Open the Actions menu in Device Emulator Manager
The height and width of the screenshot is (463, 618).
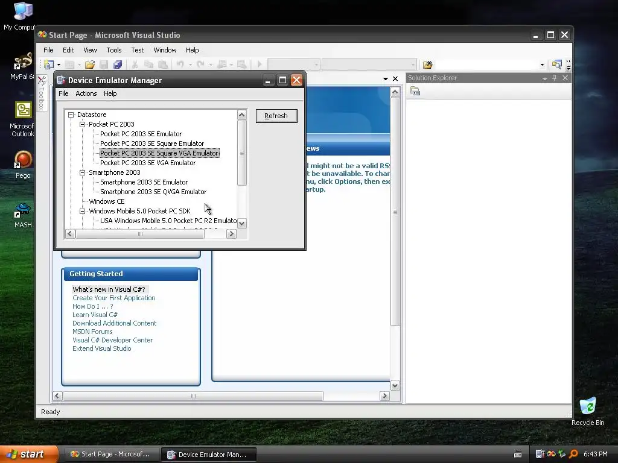(86, 93)
